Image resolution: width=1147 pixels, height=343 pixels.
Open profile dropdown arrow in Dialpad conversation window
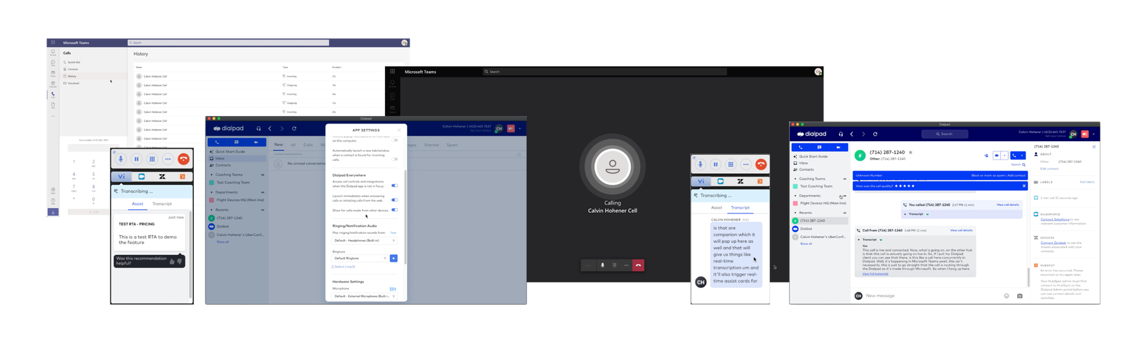point(1093,134)
